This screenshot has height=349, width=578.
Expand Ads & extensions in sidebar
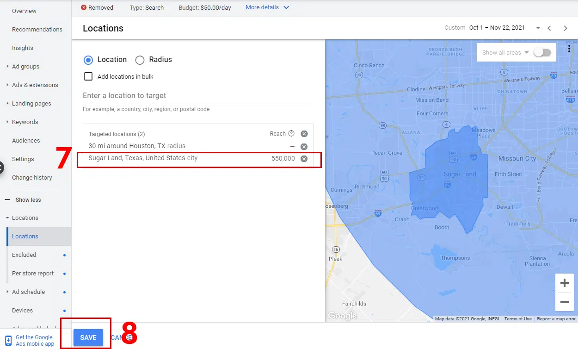(7, 85)
